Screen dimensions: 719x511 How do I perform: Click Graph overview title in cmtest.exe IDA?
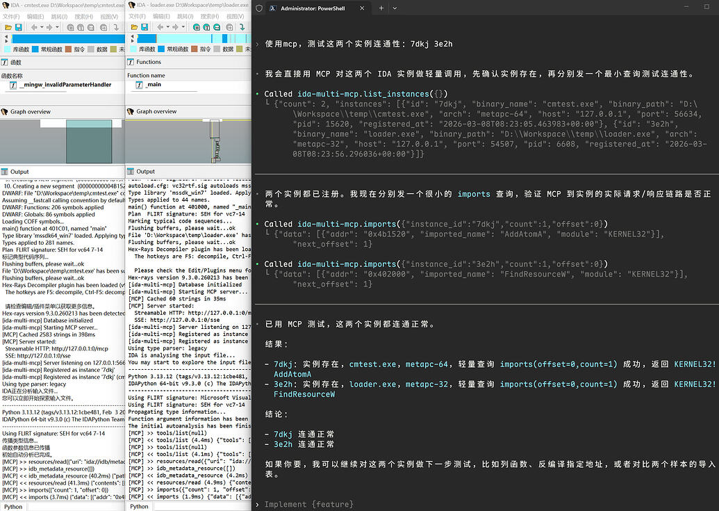(x=31, y=111)
